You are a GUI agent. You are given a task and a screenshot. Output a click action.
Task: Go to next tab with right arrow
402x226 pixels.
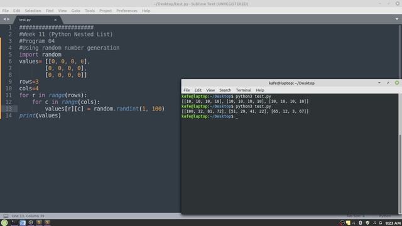click(8, 19)
